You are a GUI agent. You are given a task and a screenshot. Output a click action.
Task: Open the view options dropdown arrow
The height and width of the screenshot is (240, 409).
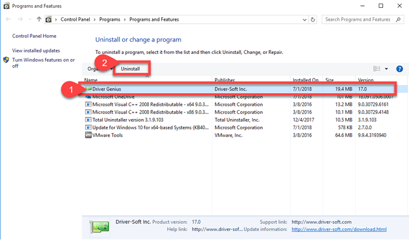[x=386, y=69]
